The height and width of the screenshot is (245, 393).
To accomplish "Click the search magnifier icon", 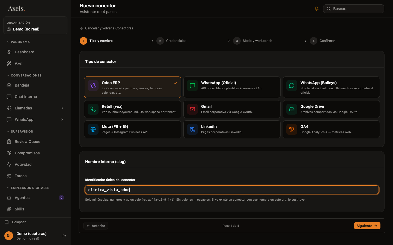I will coord(329,9).
